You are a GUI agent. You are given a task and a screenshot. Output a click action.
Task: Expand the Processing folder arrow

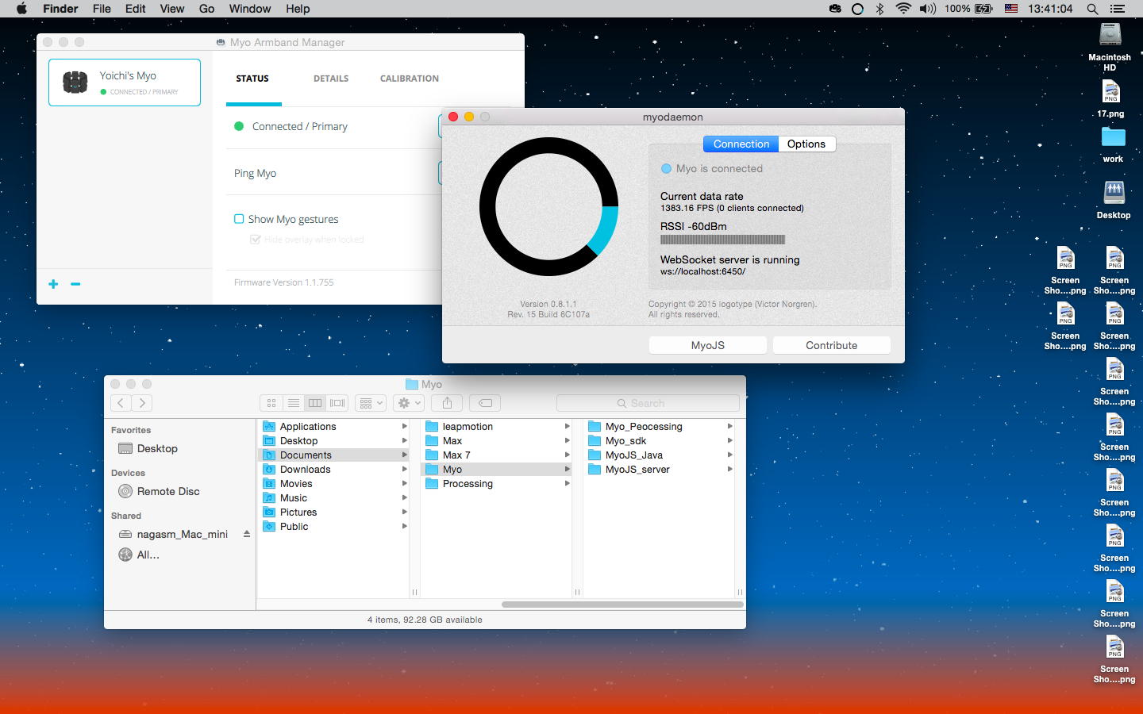pos(567,483)
